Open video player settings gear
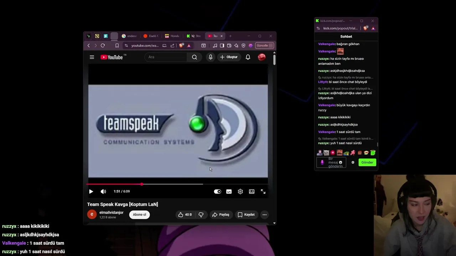 pyautogui.click(x=240, y=191)
